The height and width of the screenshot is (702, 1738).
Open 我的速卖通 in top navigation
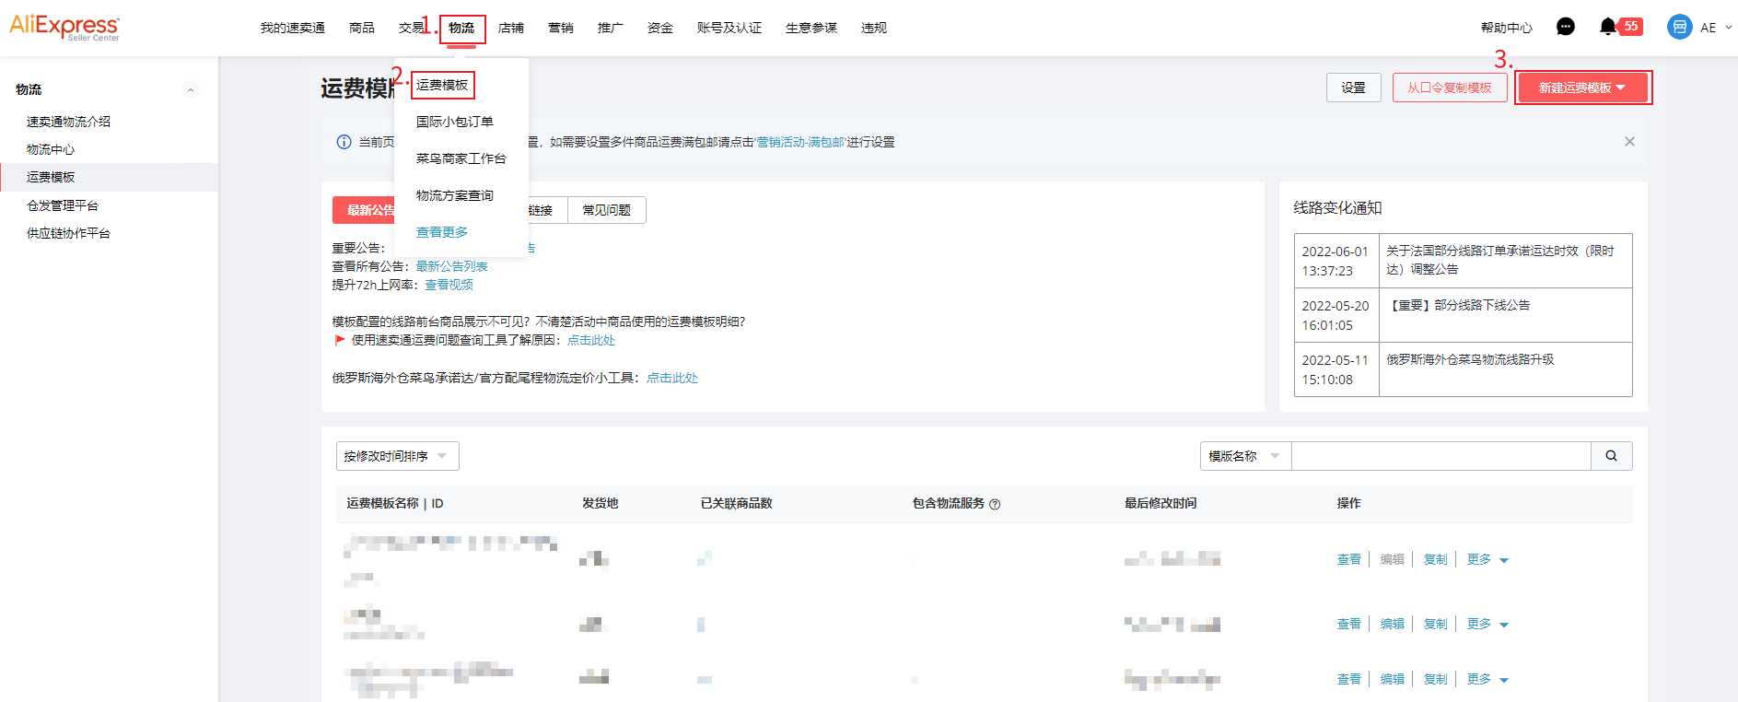(x=292, y=28)
